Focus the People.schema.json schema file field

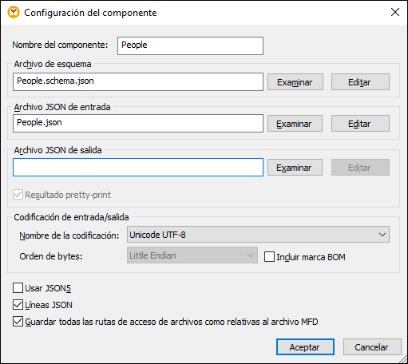pyautogui.click(x=138, y=81)
